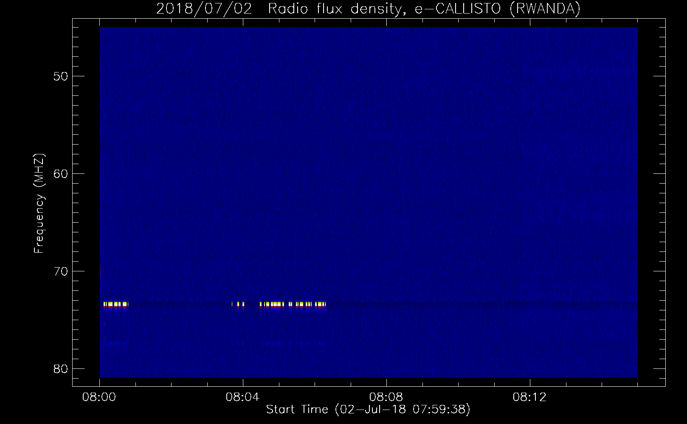The image size is (687, 424).
Task: Click the bright burst near 08:00 start
Action: point(115,305)
